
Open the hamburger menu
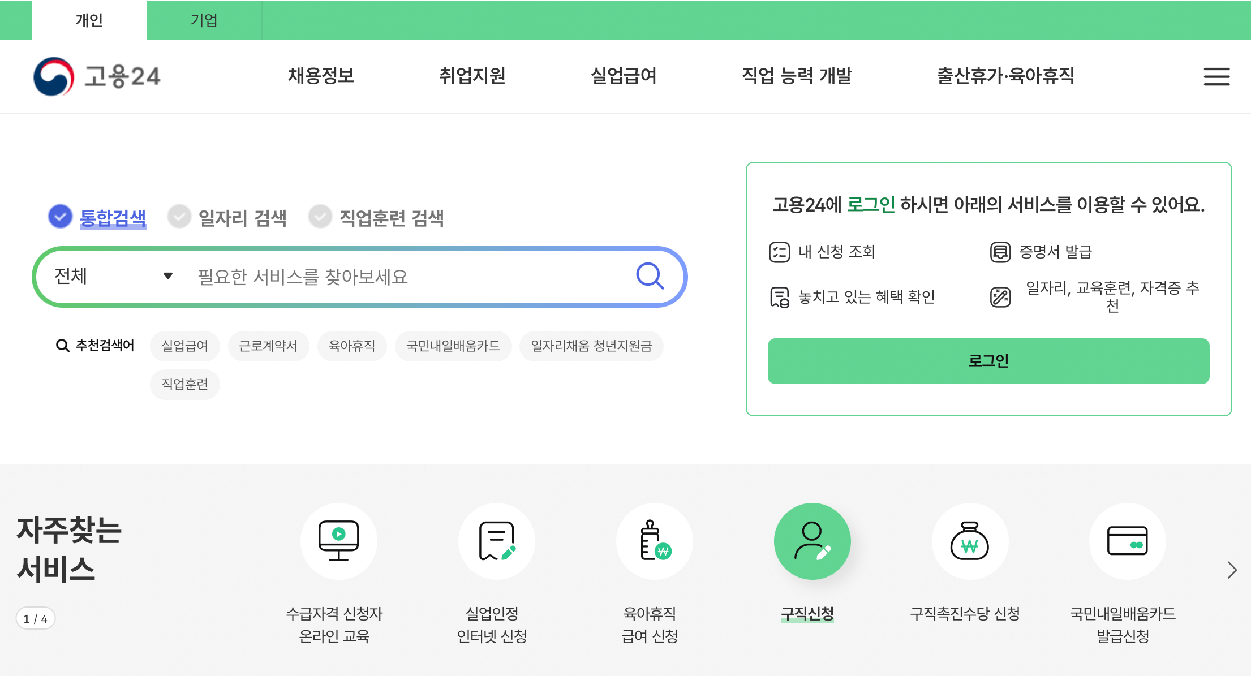pos(1215,77)
